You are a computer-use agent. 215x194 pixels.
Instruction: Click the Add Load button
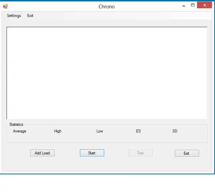point(42,153)
